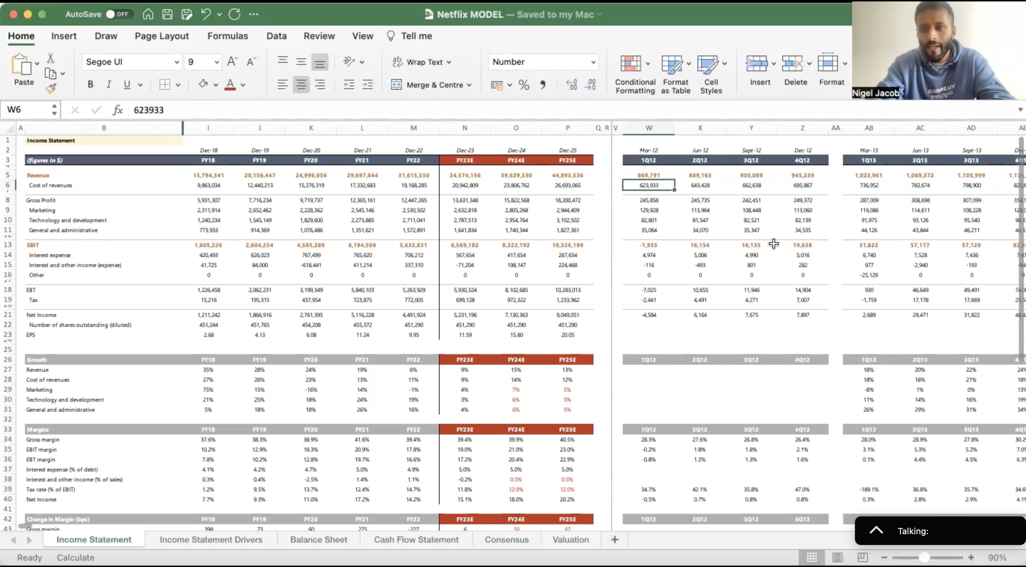This screenshot has height=567, width=1026.
Task: Open the font size dropdown showing 9
Action: click(217, 62)
